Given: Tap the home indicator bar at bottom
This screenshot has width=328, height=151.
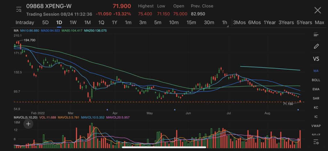Looking at the screenshot, I should click(164, 147).
